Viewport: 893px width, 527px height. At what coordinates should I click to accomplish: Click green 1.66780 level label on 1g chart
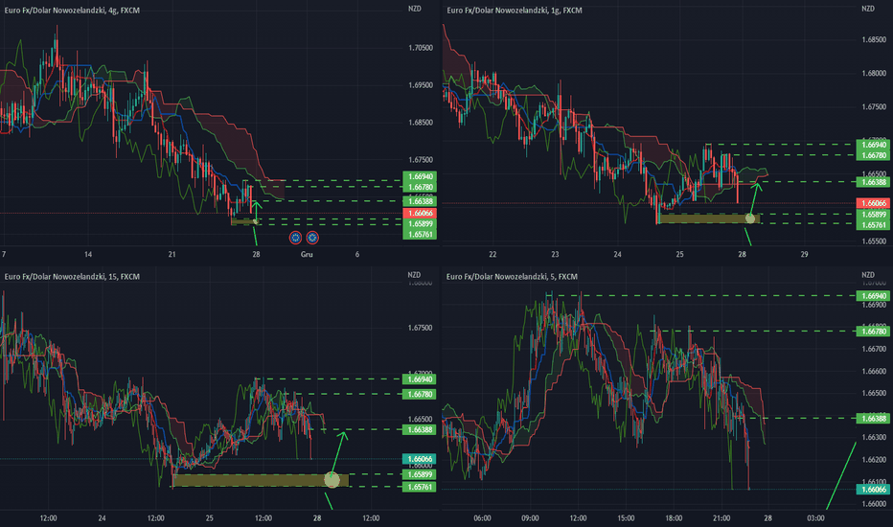point(873,155)
